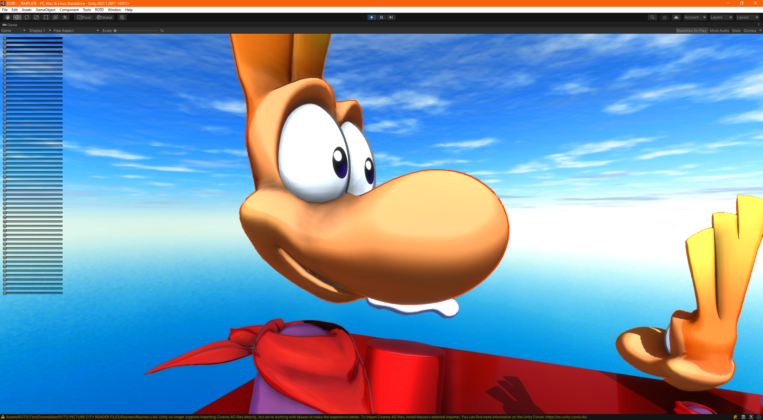The width and height of the screenshot is (763, 420).
Task: Select the Rotate tool
Action: tap(27, 17)
